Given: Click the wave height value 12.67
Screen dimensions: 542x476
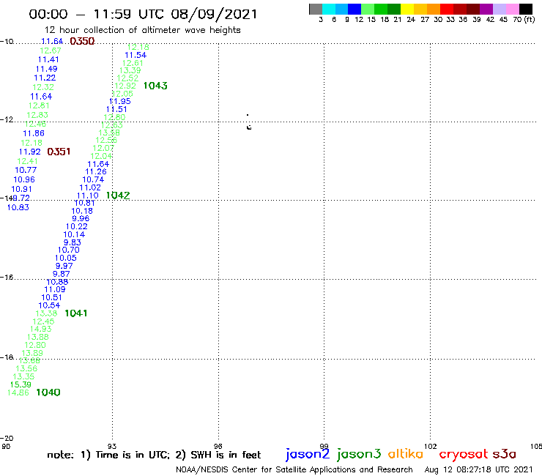Looking at the screenshot, I should [51, 51].
